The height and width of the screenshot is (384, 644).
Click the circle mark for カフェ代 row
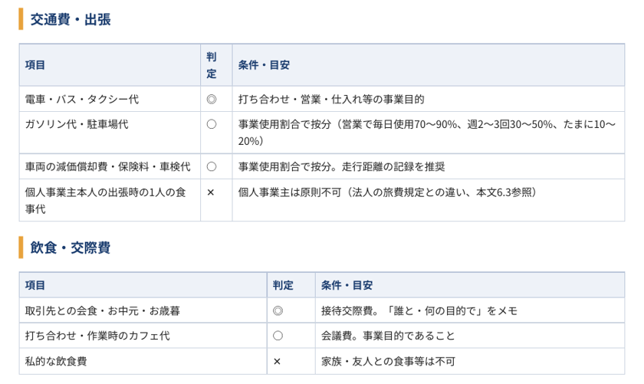click(x=278, y=336)
